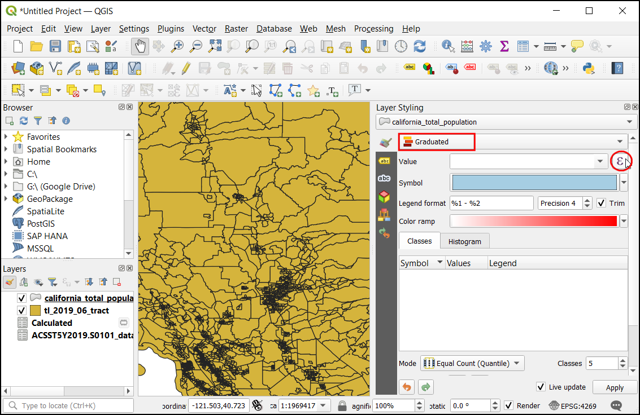The height and width of the screenshot is (415, 640).
Task: Click the red Color ramp bar
Action: point(534,221)
